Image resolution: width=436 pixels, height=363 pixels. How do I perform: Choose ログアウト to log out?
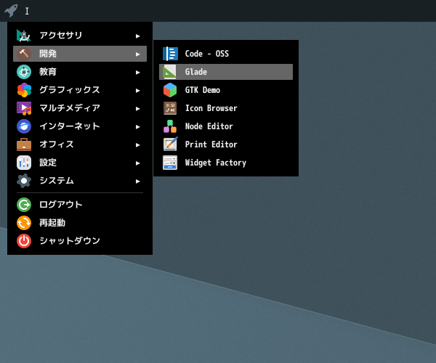(80, 205)
